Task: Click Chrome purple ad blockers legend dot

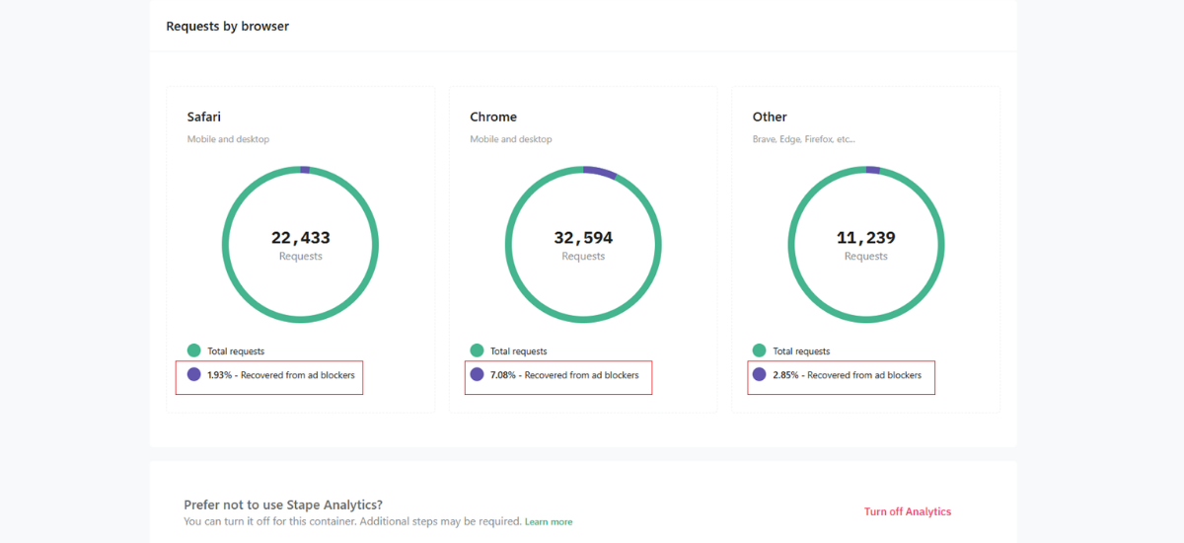Action: click(477, 375)
